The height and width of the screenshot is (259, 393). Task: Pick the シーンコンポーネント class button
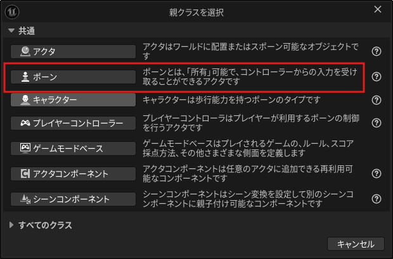point(74,199)
